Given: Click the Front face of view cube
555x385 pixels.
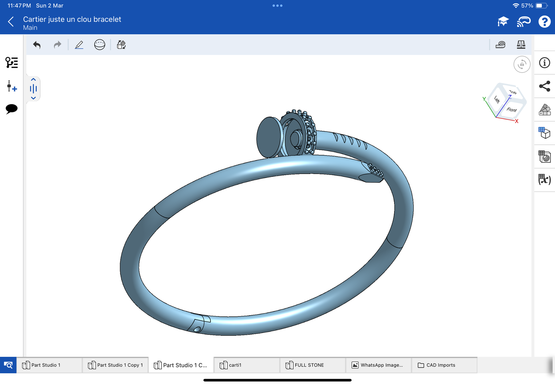Looking at the screenshot, I should tap(512, 110).
